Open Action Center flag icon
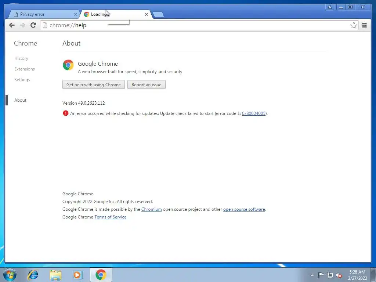Screen dimensions: 376x282 click(x=321, y=275)
